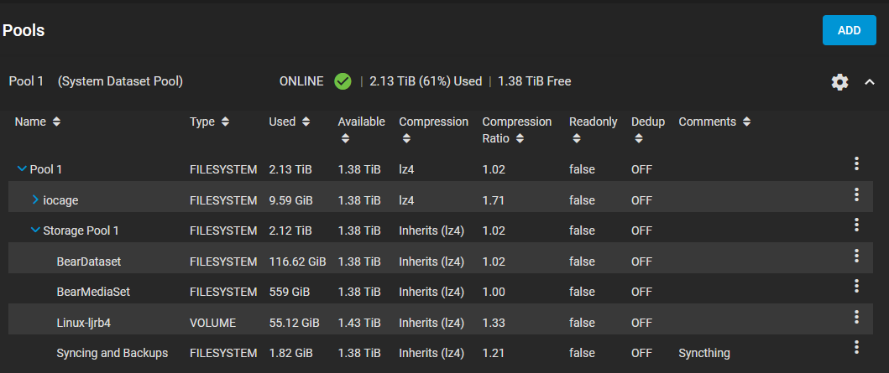Open three-dot menu for the Linux-ljrb4 volume
The image size is (889, 373).
(x=856, y=317)
